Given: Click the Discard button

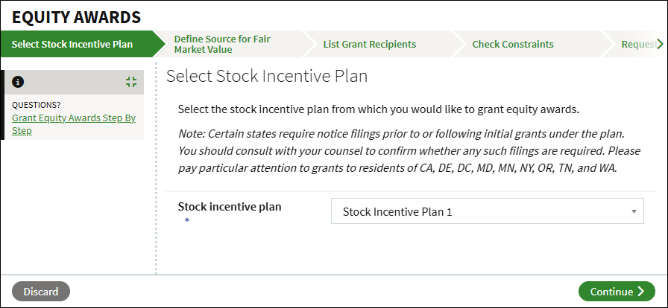Looking at the screenshot, I should (x=41, y=292).
